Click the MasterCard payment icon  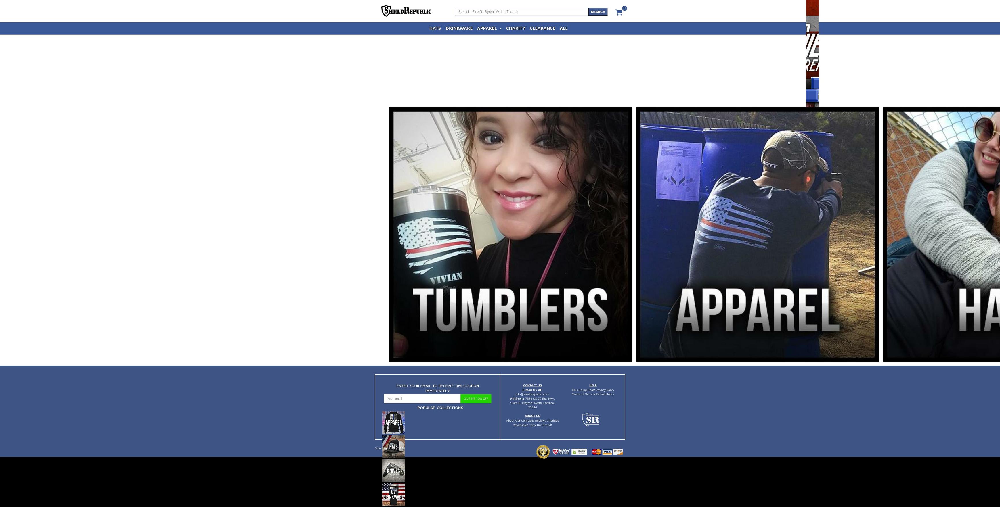coord(596,452)
